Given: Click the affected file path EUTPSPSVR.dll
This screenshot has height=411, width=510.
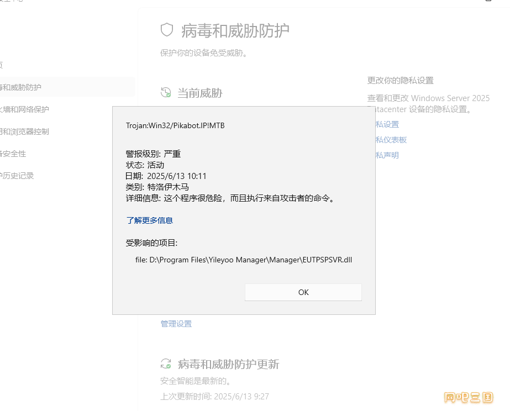Looking at the screenshot, I should coord(244,260).
